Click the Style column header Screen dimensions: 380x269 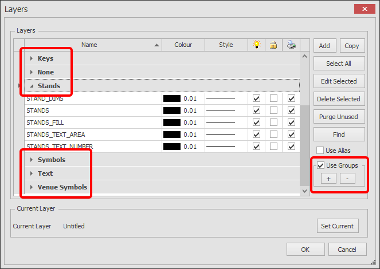click(226, 45)
